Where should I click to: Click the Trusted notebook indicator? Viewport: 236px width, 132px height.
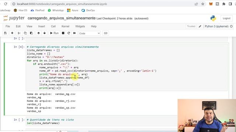(x=191, y=26)
